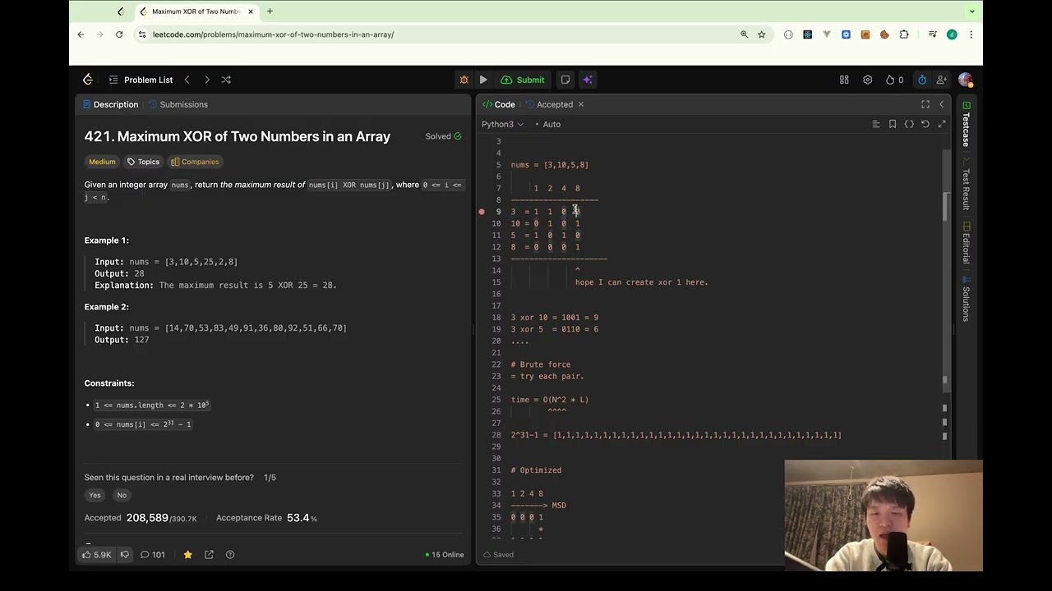Answer No to interview question
Viewport: 1052px width, 591px height.
click(x=122, y=495)
